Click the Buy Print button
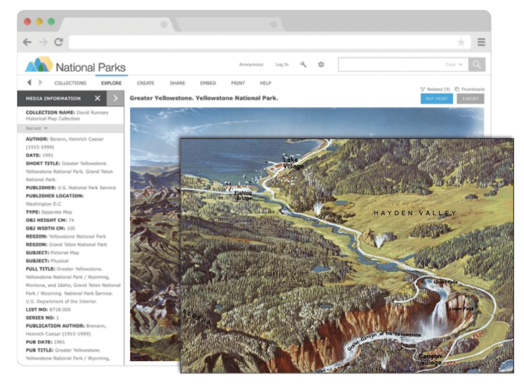524x386 pixels. [x=436, y=99]
